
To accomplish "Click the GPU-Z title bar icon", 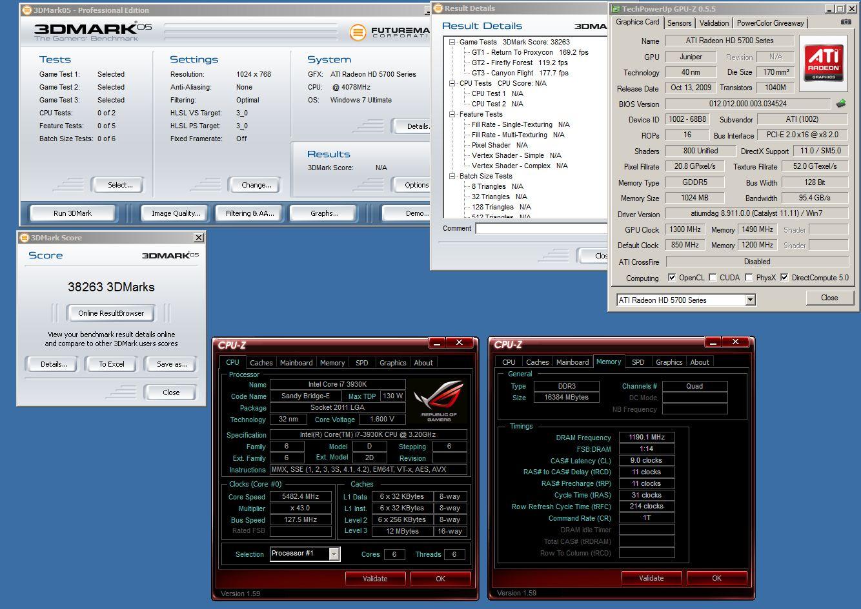I will tap(616, 9).
